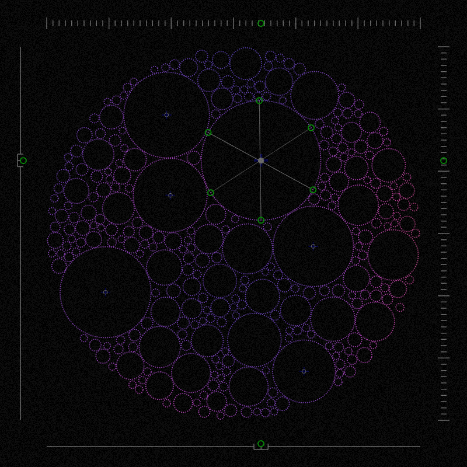467x467 pixels.
Task: Click the bottom end of the right ruler
Action: (444, 420)
